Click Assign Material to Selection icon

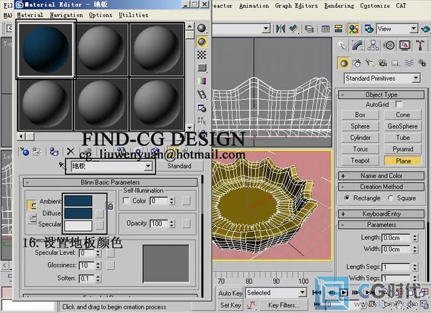point(54,152)
